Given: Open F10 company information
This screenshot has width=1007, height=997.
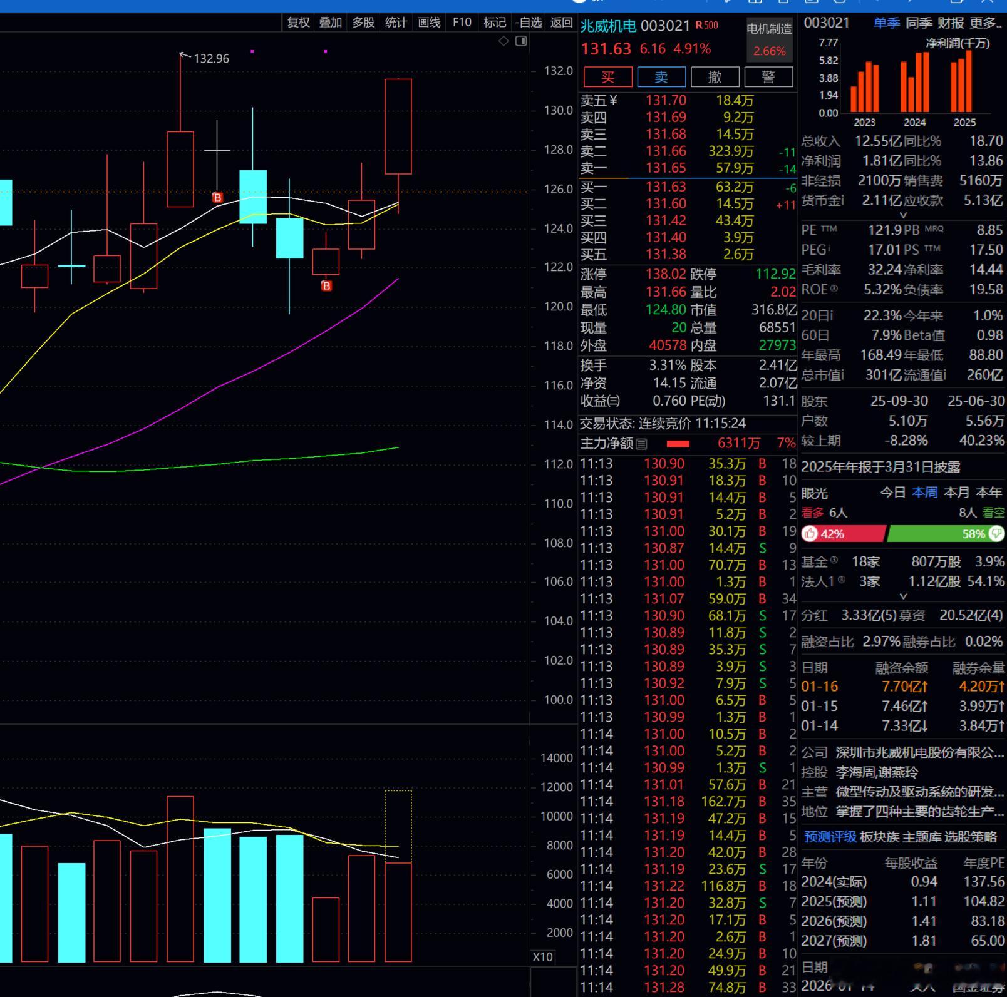Looking at the screenshot, I should point(462,23).
